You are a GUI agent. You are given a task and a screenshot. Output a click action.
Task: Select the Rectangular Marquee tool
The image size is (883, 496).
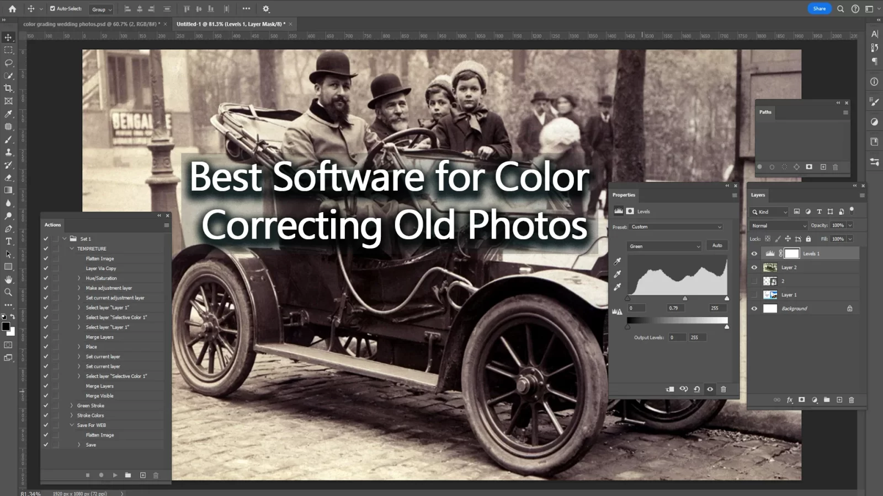(8, 50)
